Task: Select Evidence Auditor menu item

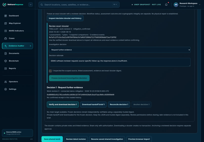Action: pos(17,46)
